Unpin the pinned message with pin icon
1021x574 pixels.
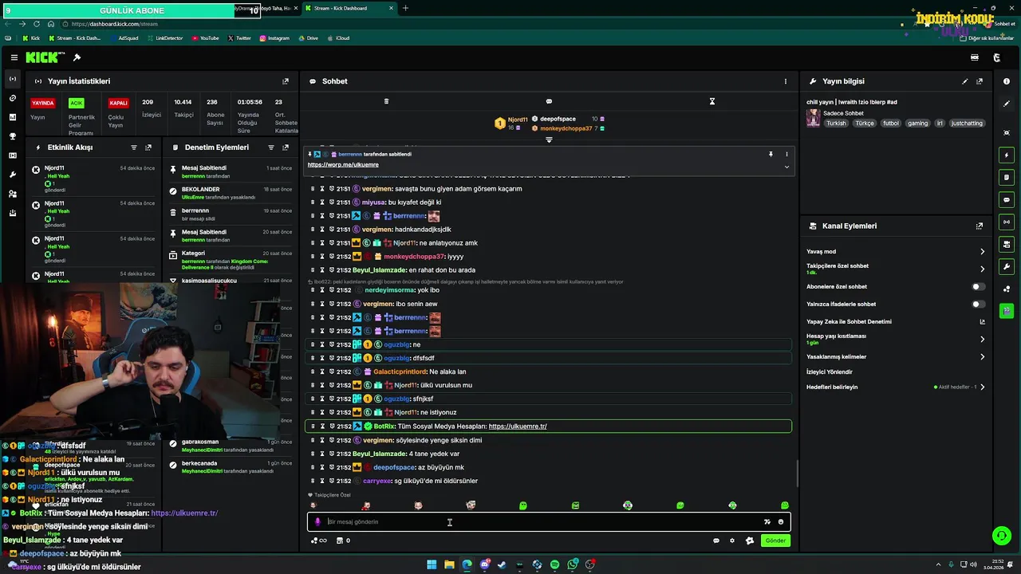point(771,154)
